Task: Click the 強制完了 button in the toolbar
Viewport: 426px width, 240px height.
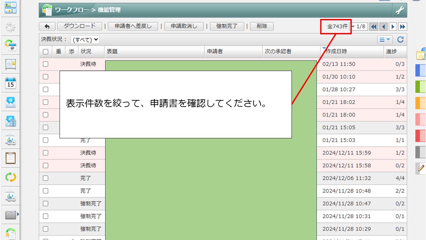Action: pos(227,26)
